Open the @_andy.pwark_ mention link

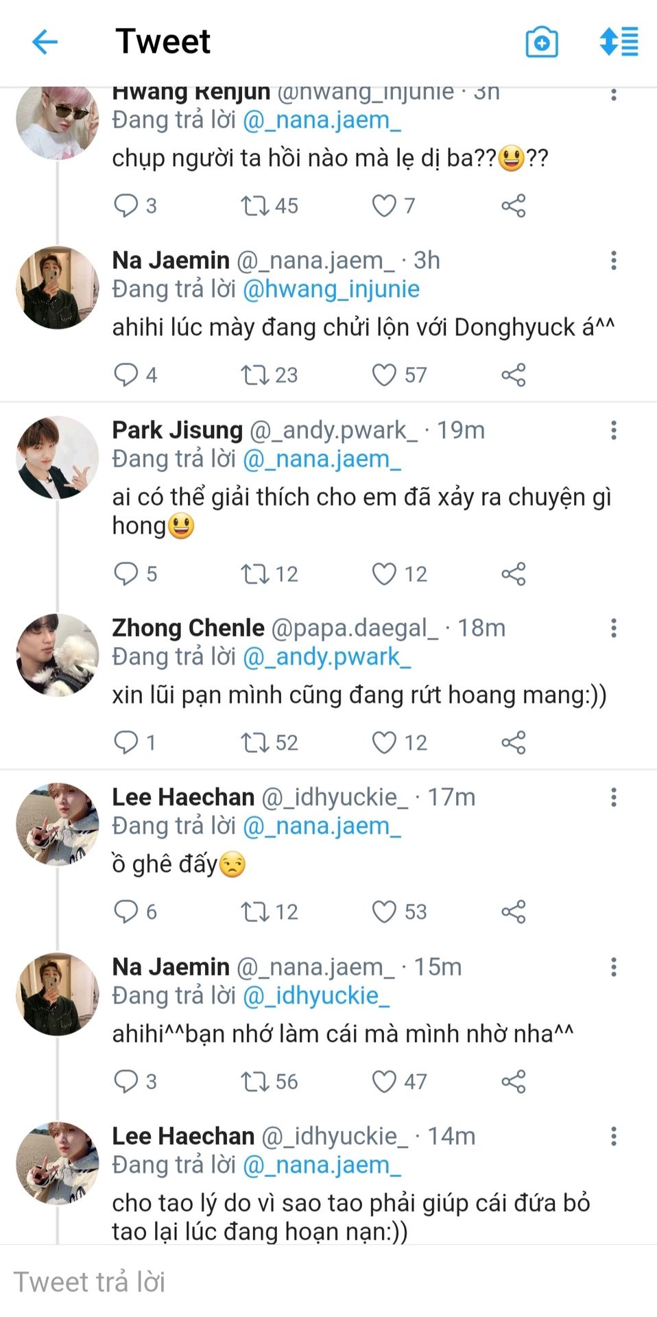pyautogui.click(x=327, y=657)
